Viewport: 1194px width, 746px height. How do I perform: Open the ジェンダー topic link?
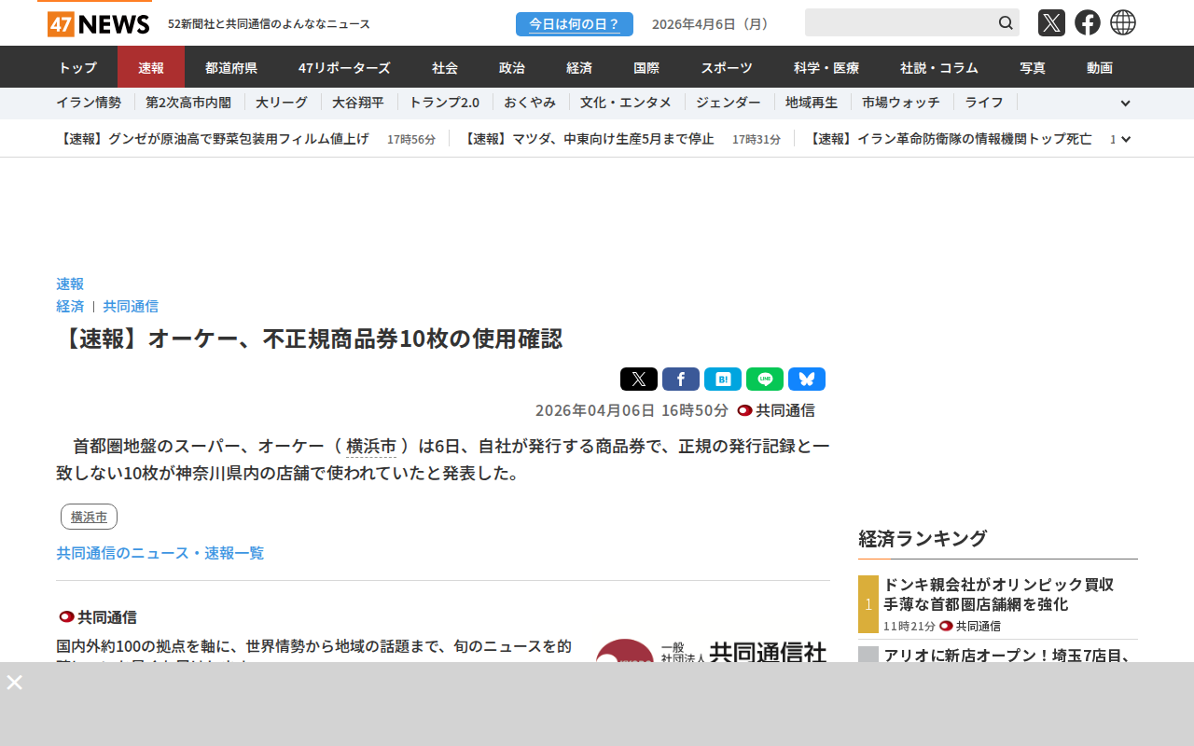pos(729,103)
